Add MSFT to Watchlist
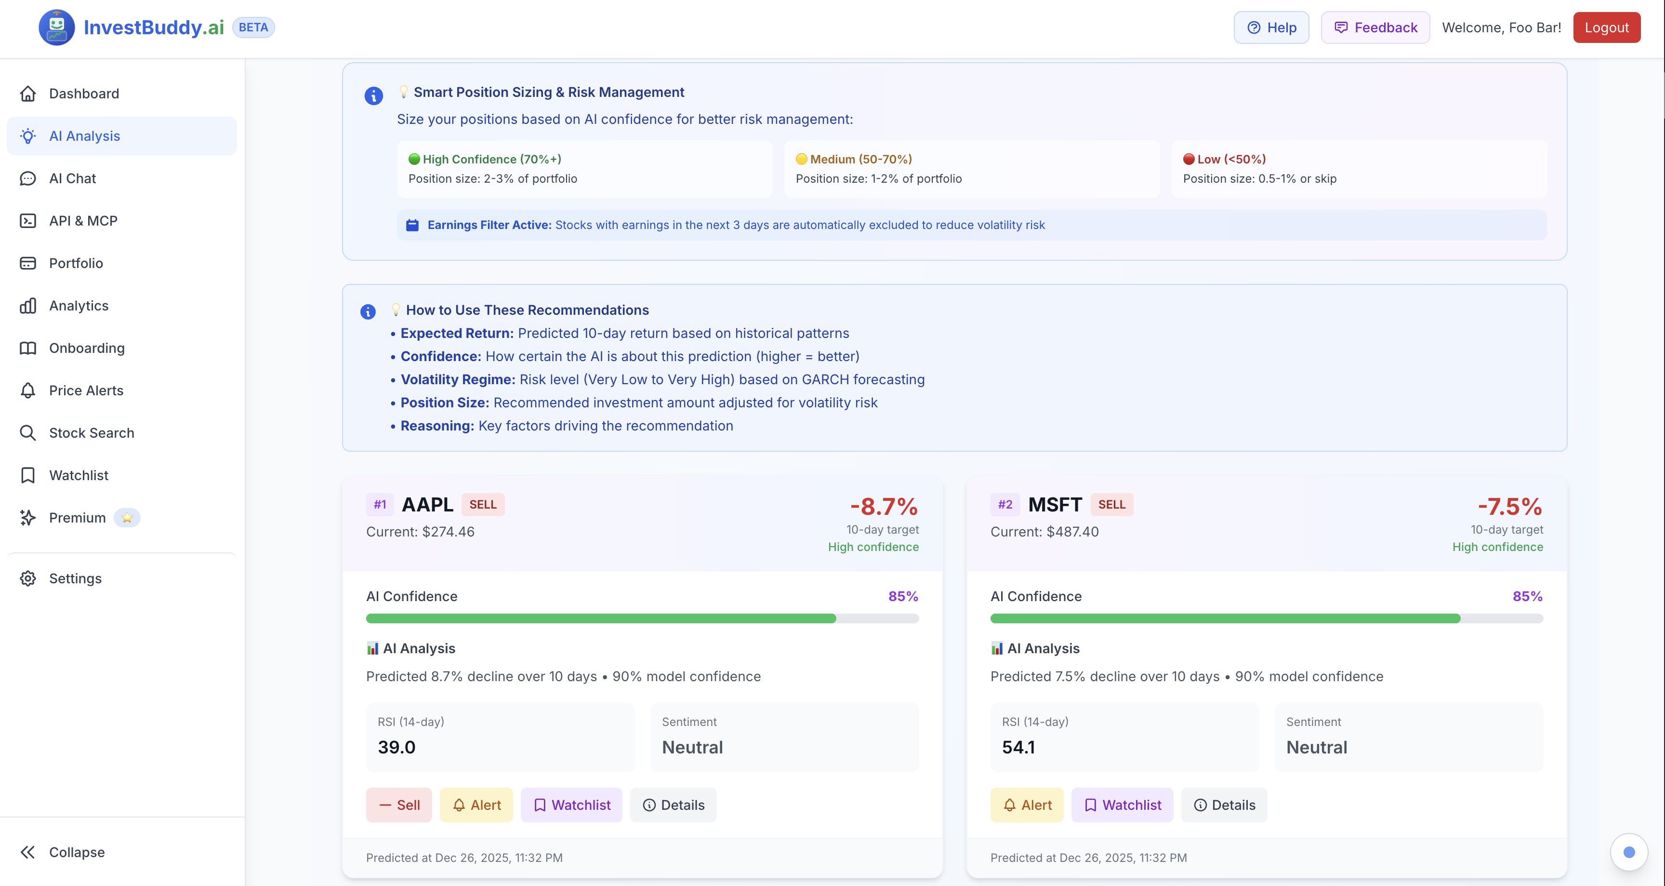This screenshot has width=1665, height=886. pos(1122,805)
